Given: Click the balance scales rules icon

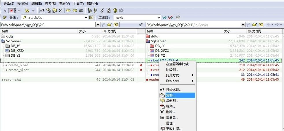Looking at the screenshot, I should pyautogui.click(x=178, y=18).
